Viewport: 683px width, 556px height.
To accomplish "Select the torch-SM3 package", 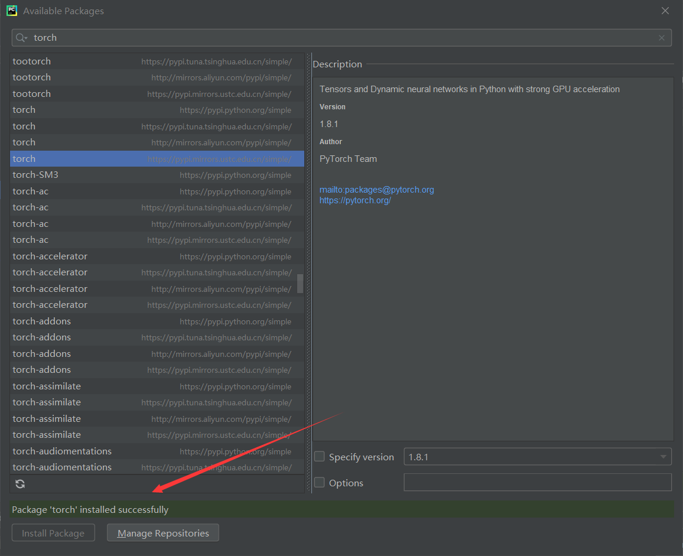I will (x=157, y=175).
